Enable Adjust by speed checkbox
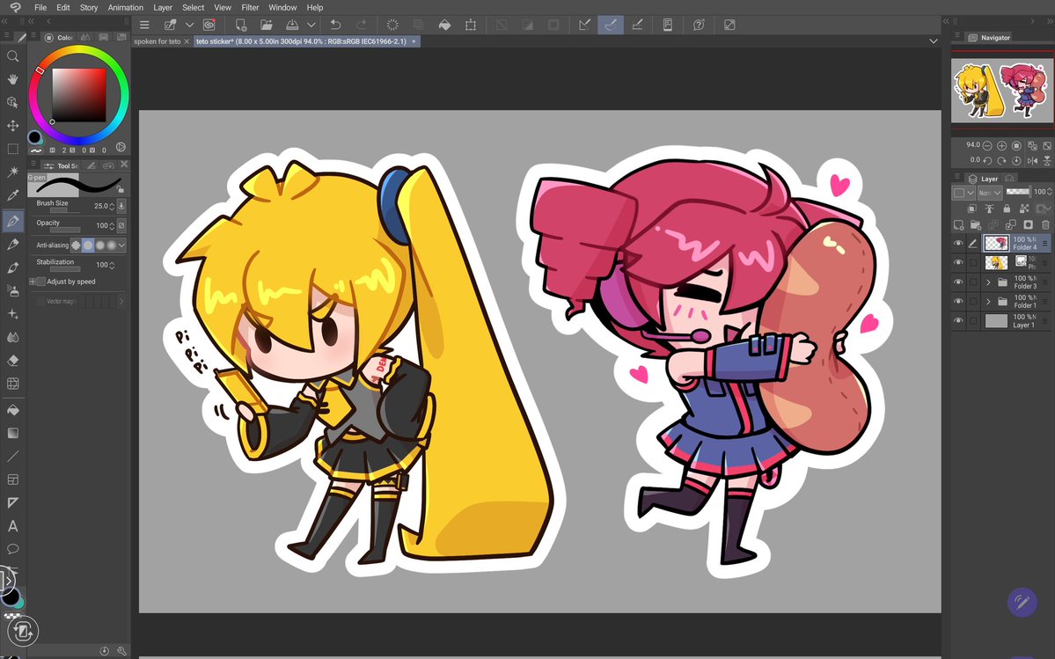The width and height of the screenshot is (1055, 659). 41,282
